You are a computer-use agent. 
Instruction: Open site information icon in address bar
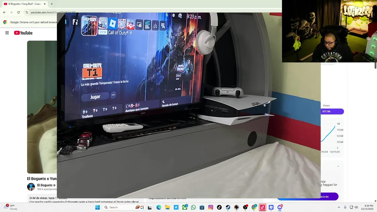(x=27, y=12)
